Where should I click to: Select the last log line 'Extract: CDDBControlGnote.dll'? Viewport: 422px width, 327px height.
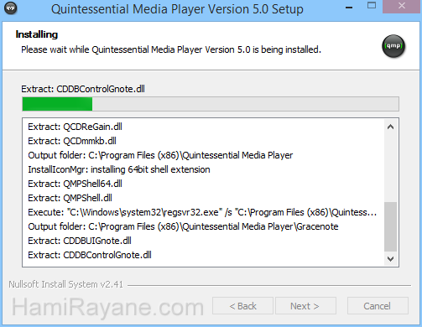[90, 255]
